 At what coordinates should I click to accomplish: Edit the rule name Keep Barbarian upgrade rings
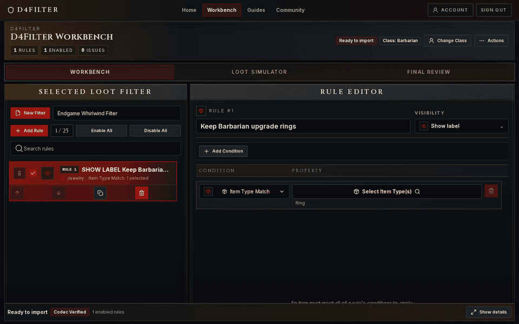tap(303, 126)
